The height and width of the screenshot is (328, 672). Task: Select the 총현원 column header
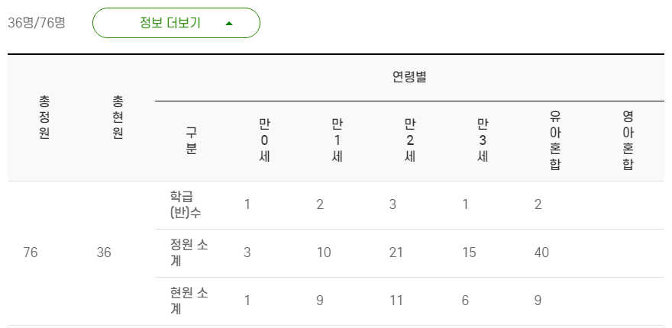(x=117, y=117)
